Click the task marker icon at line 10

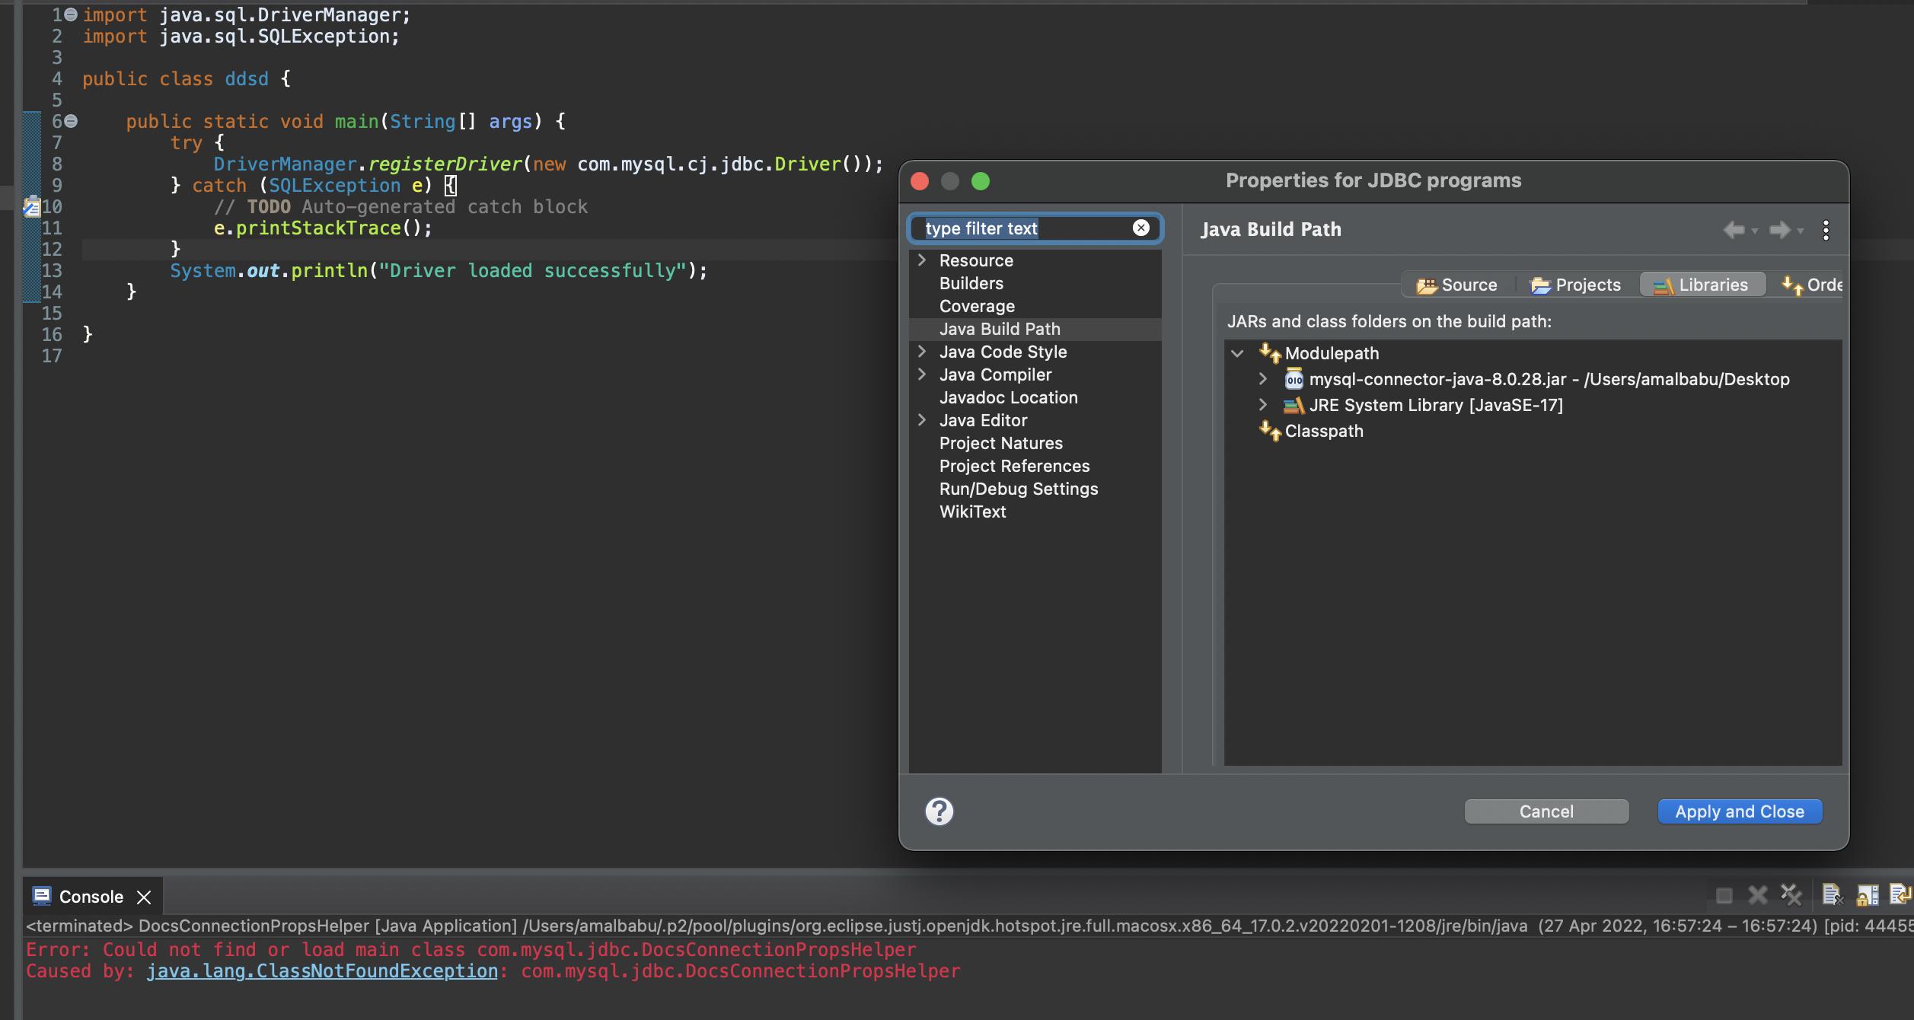[32, 206]
